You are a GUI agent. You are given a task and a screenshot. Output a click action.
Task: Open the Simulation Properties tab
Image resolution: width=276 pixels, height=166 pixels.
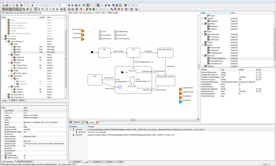pos(24,161)
